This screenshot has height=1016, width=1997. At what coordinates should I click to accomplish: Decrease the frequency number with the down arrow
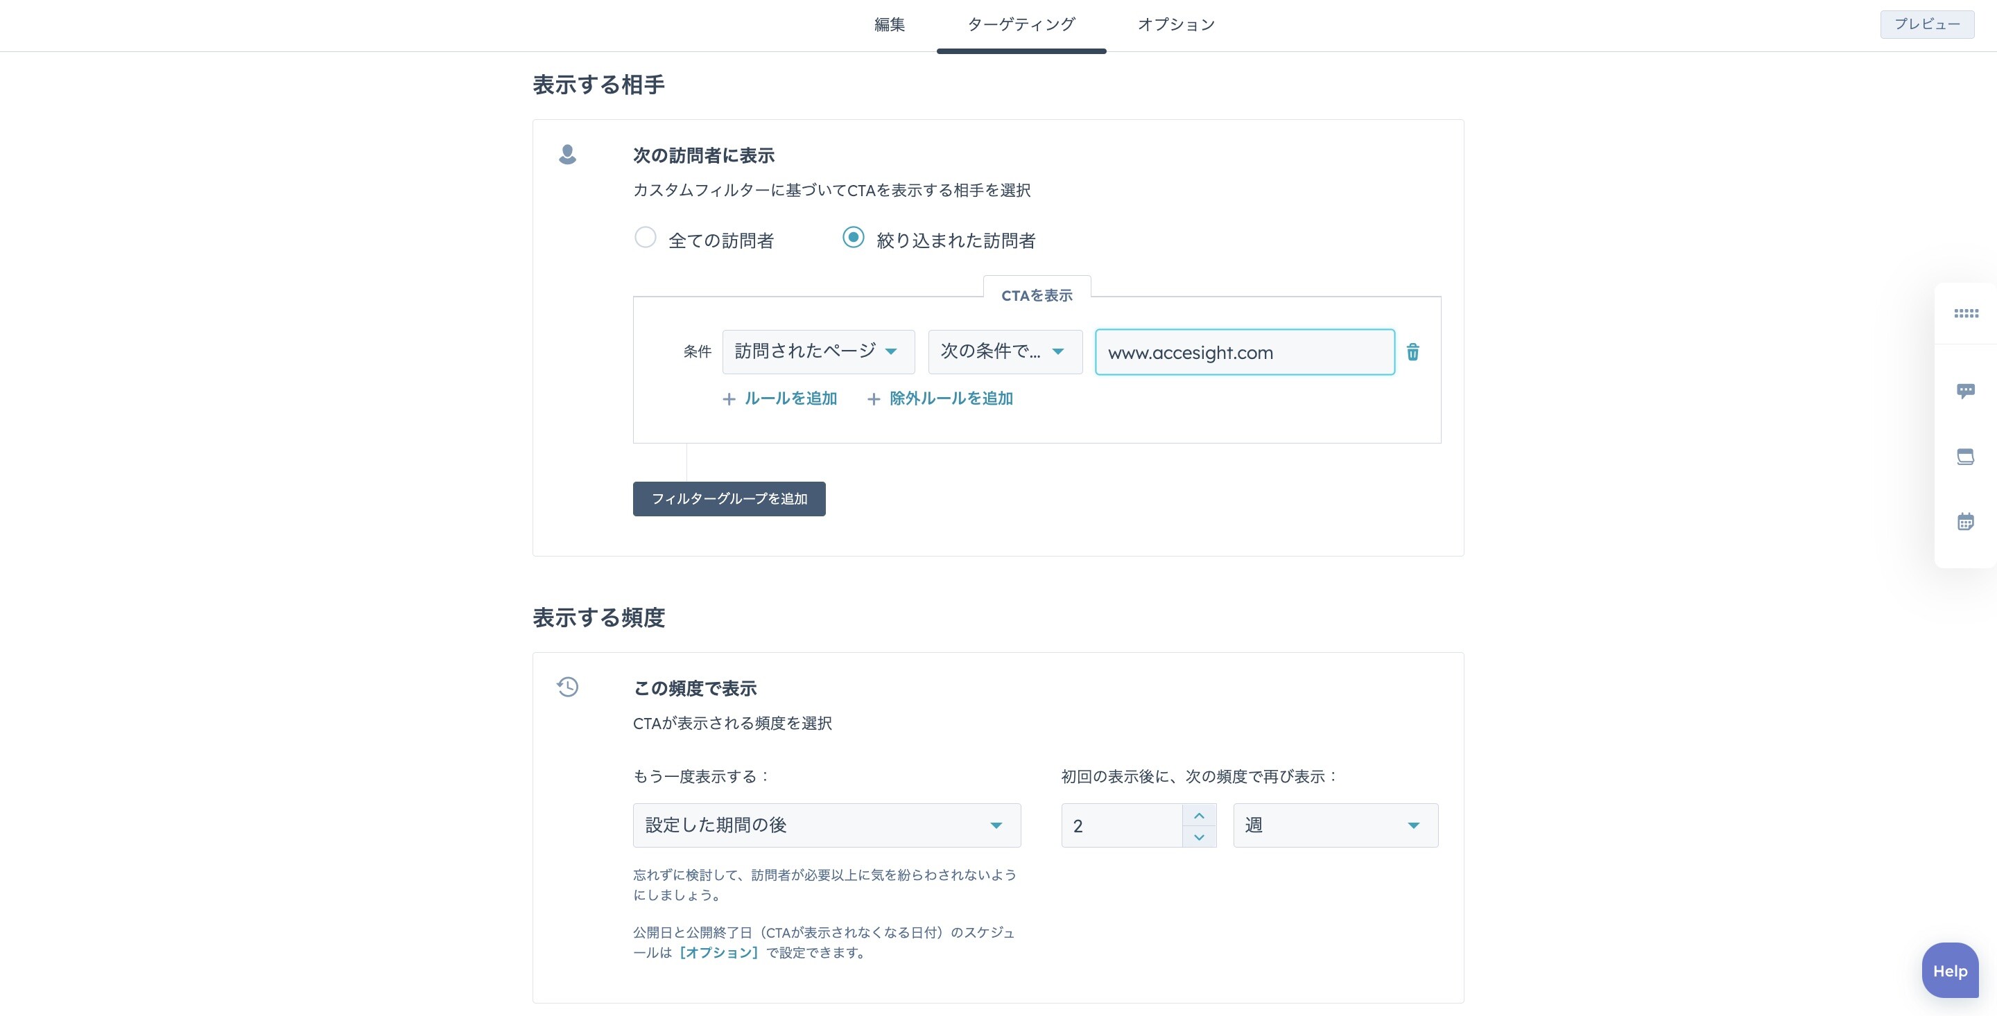[x=1200, y=837]
